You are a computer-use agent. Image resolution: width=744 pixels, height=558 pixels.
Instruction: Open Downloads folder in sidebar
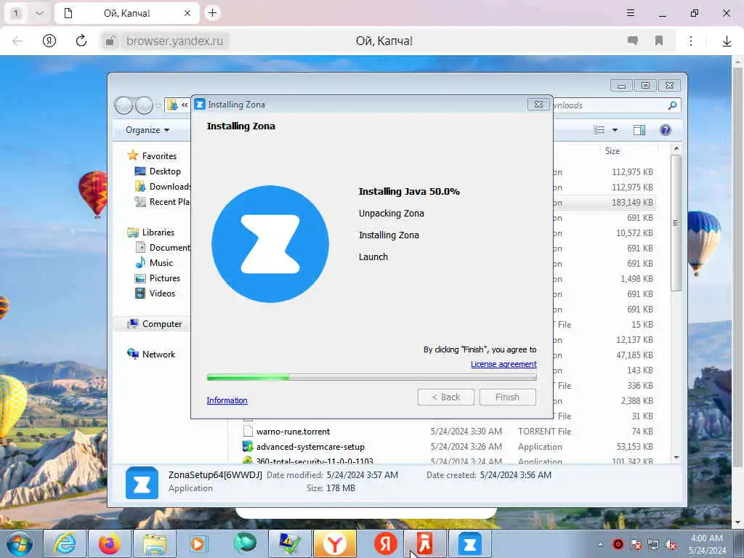pos(163,187)
